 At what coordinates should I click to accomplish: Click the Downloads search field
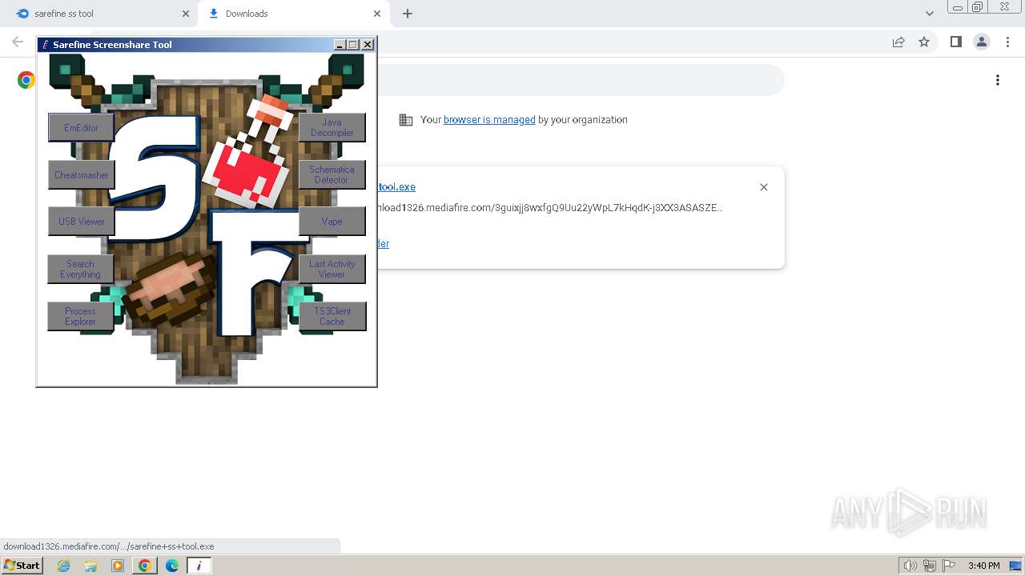click(x=580, y=80)
